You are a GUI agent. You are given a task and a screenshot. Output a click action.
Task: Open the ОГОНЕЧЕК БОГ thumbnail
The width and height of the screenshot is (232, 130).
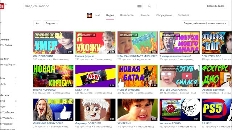(217, 43)
